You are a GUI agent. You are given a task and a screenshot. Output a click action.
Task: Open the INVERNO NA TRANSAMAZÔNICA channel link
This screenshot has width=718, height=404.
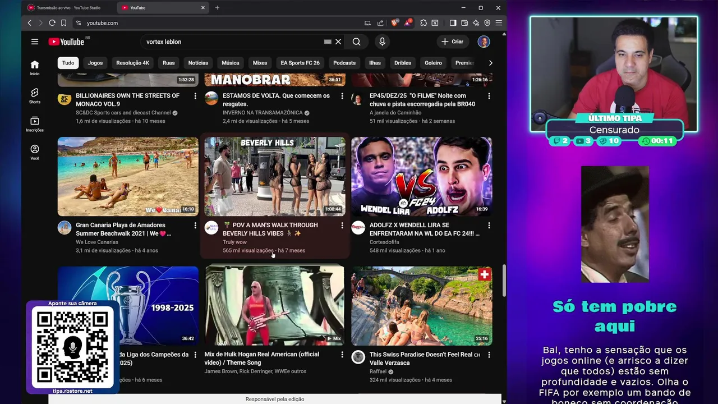click(263, 113)
